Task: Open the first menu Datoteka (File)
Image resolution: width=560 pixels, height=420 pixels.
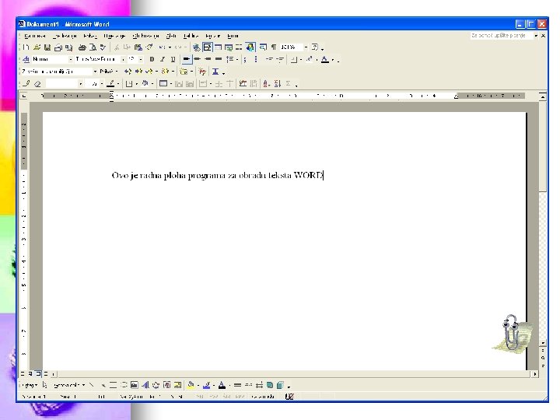Action: [35, 36]
